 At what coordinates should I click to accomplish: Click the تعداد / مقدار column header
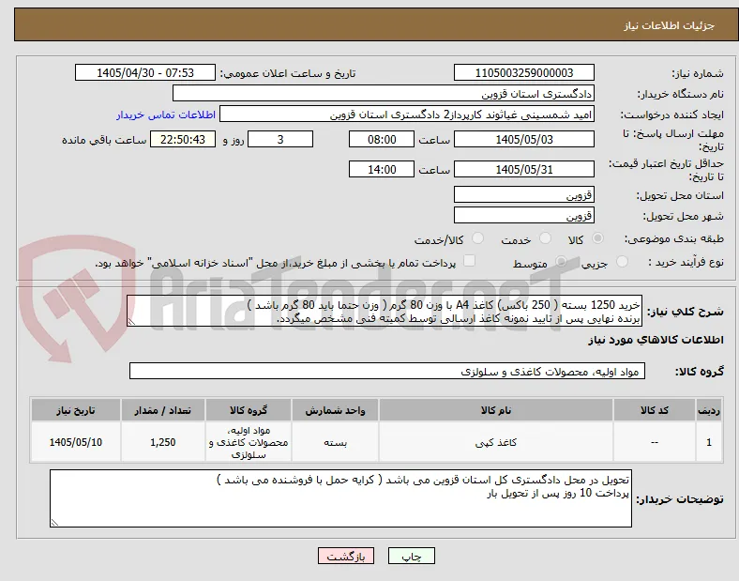tap(162, 410)
